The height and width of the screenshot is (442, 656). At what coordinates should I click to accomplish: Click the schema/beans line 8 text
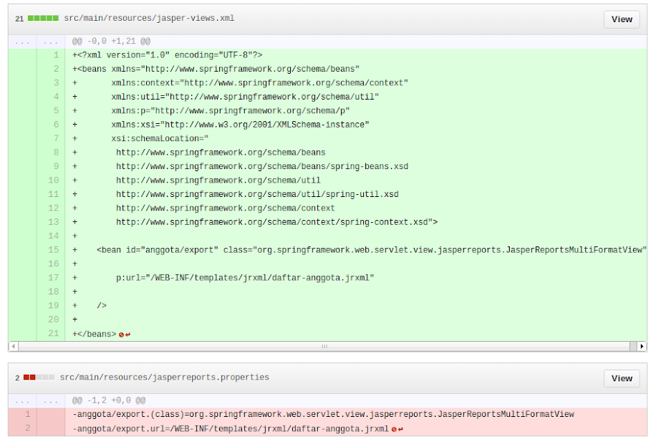coord(221,153)
